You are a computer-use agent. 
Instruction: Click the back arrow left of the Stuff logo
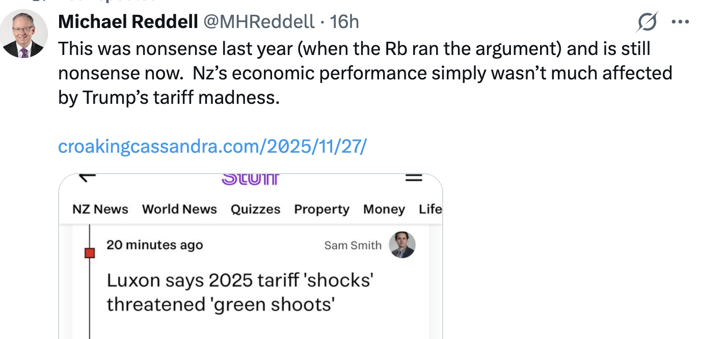coord(88,178)
